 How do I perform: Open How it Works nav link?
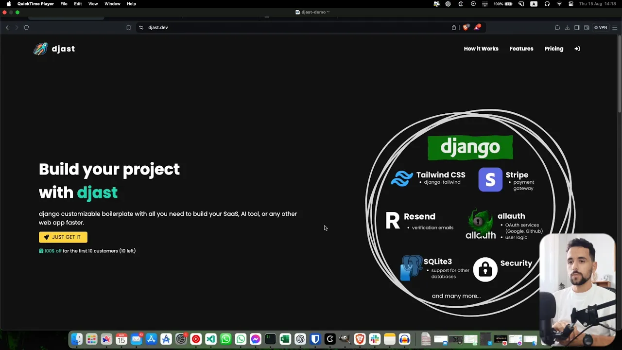pyautogui.click(x=481, y=49)
